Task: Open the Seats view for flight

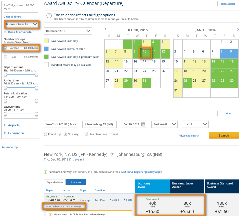Action: point(128,200)
